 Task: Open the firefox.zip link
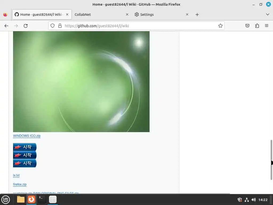pyautogui.click(x=20, y=184)
